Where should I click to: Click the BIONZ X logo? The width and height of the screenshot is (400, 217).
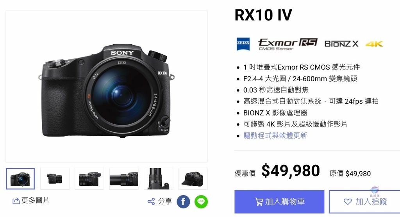341,44
